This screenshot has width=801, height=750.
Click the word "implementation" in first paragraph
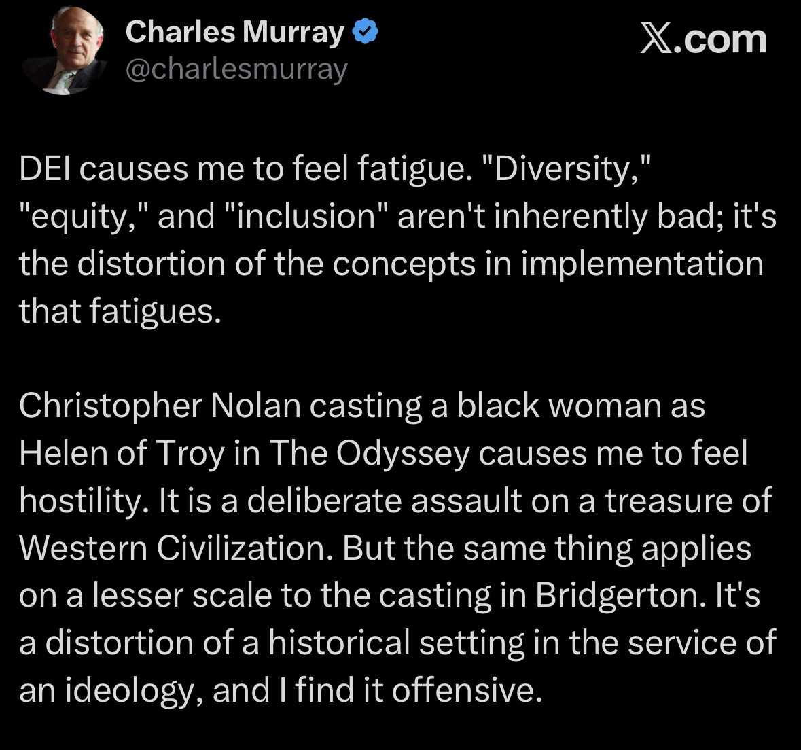pyautogui.click(x=643, y=264)
